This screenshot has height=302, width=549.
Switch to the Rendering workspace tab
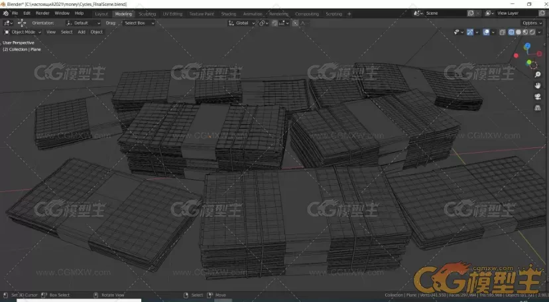[278, 14]
